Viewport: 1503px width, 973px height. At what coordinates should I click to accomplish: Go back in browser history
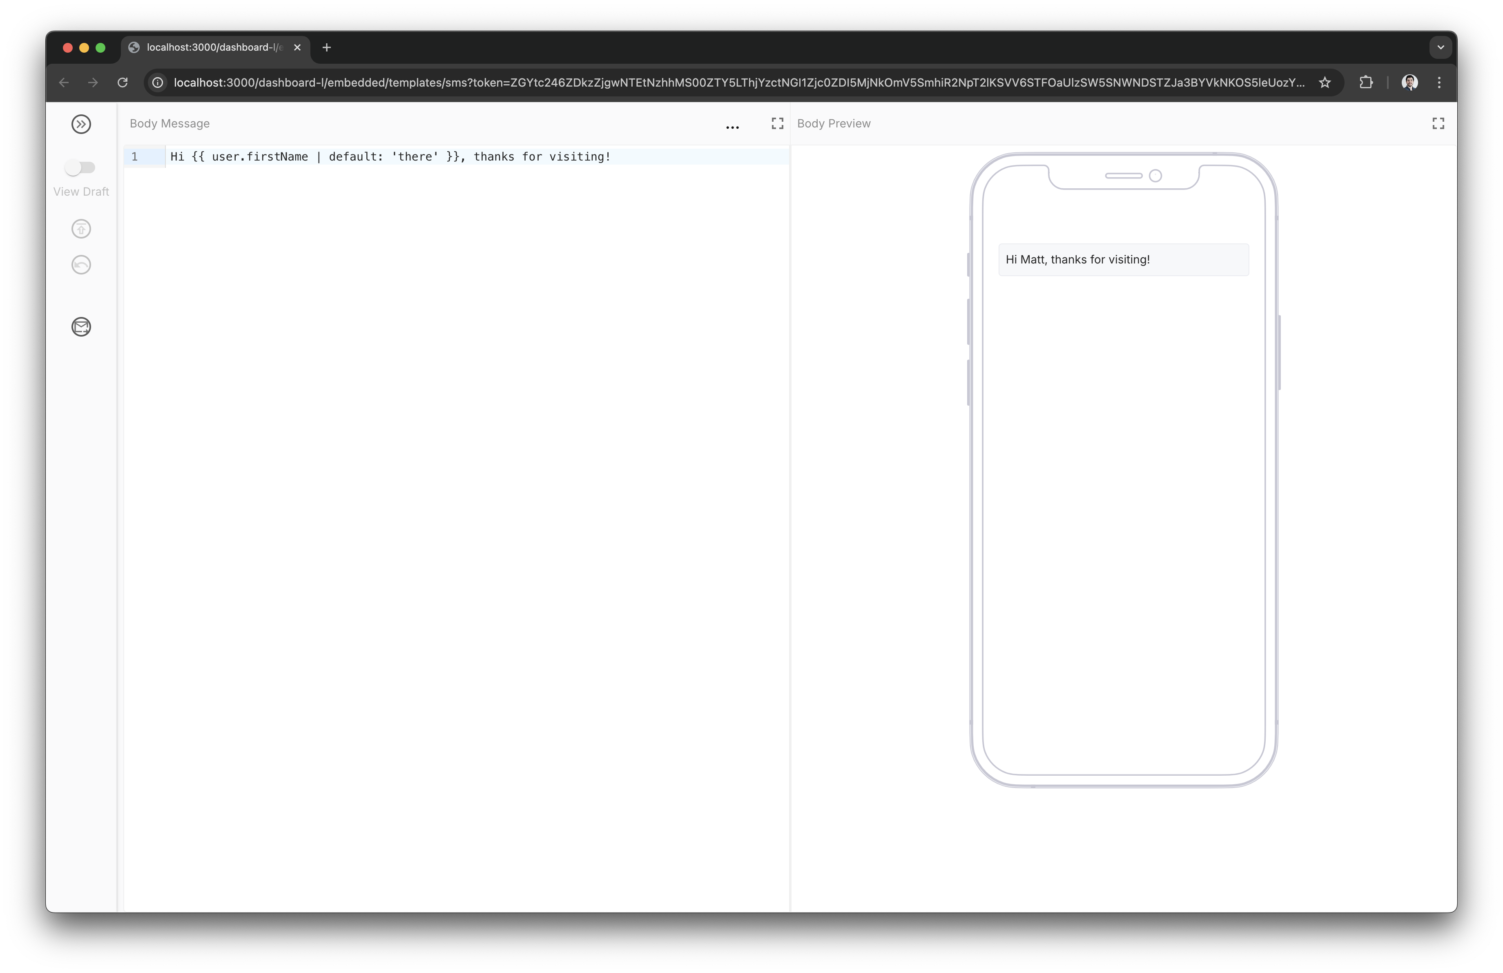64,83
